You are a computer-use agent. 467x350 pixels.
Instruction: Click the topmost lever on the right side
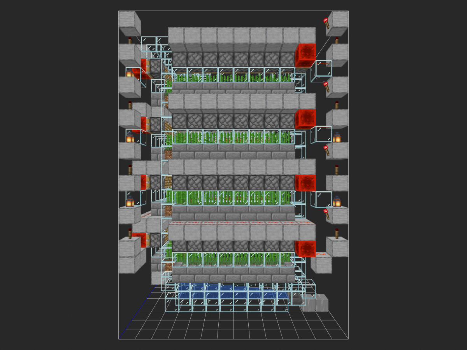tap(327, 23)
